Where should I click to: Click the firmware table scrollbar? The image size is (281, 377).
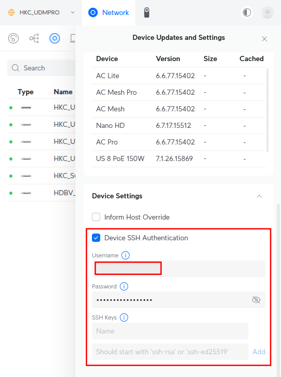(x=268, y=110)
